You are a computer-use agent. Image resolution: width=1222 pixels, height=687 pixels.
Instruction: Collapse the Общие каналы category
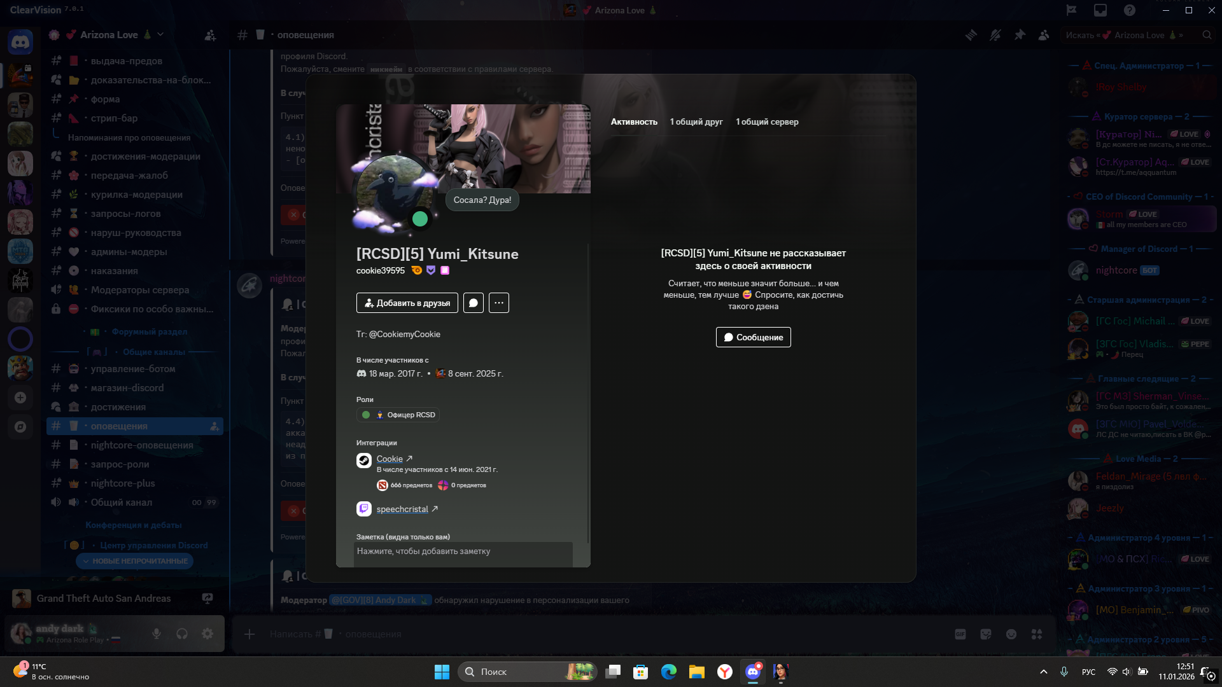pos(153,352)
